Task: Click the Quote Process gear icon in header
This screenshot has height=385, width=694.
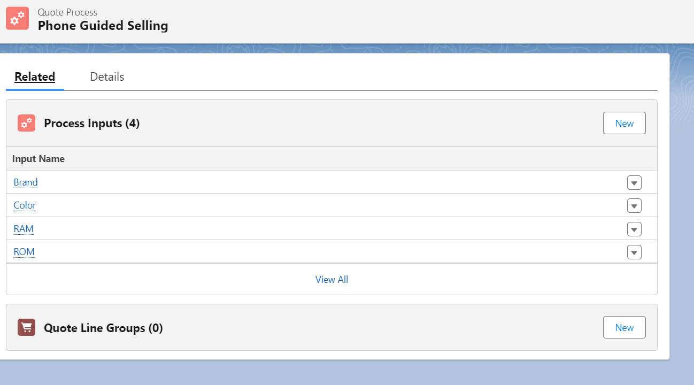Action: (17, 18)
